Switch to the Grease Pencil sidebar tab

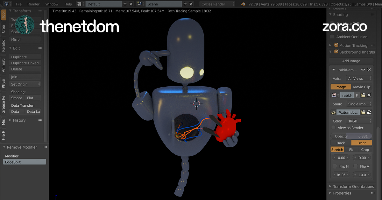coord(4,104)
